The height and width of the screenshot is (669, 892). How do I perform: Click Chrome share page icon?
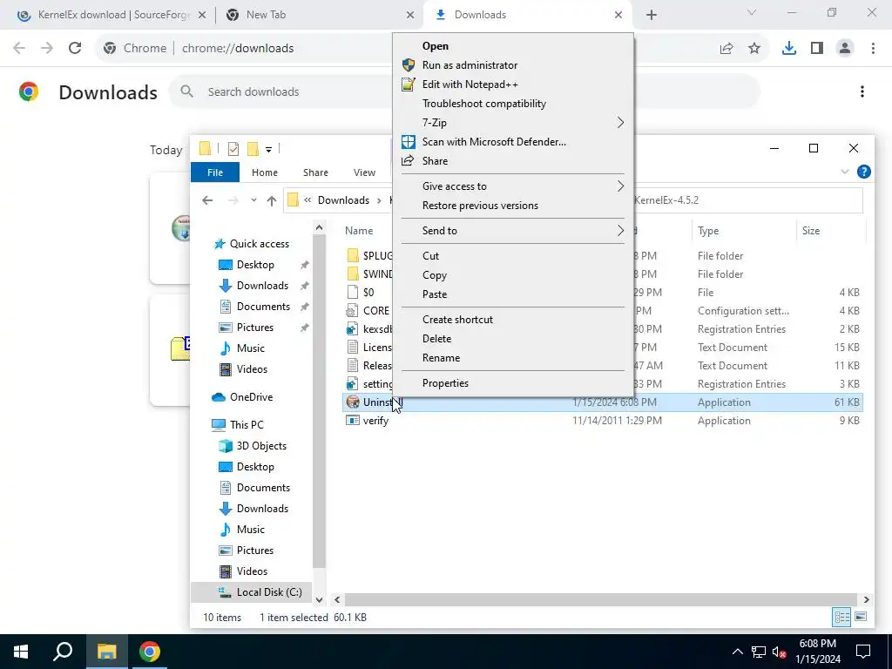point(726,49)
